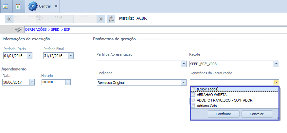The image size is (287, 133).
Task: Click the binoculars search icon
Action: pyautogui.click(x=19, y=29)
